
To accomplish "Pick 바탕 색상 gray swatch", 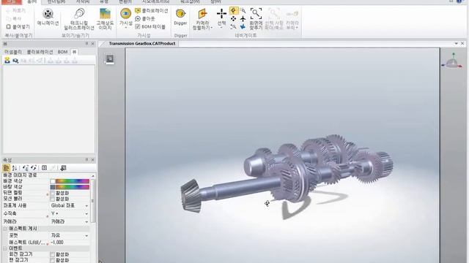I will coord(53,187).
